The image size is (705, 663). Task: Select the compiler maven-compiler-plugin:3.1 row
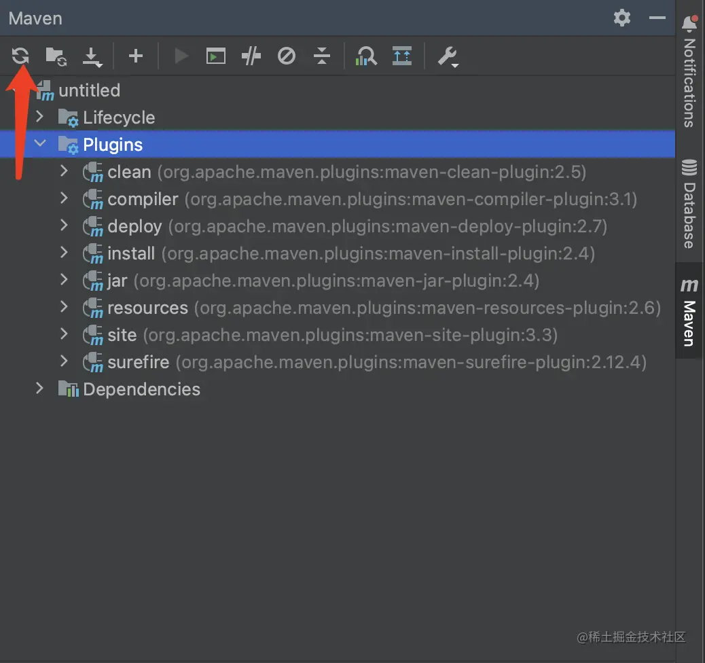337,199
